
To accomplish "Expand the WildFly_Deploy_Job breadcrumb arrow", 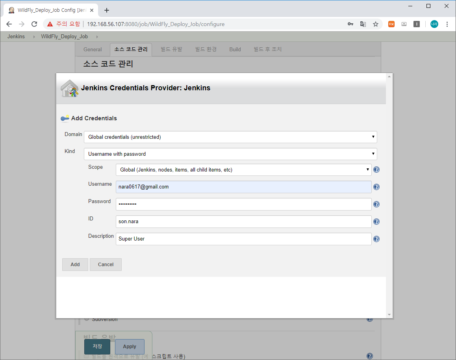I will 97,37.
